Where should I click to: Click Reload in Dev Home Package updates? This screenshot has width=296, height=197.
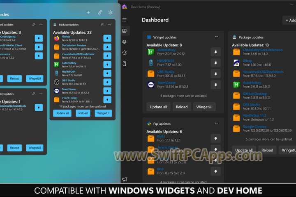(x=267, y=150)
